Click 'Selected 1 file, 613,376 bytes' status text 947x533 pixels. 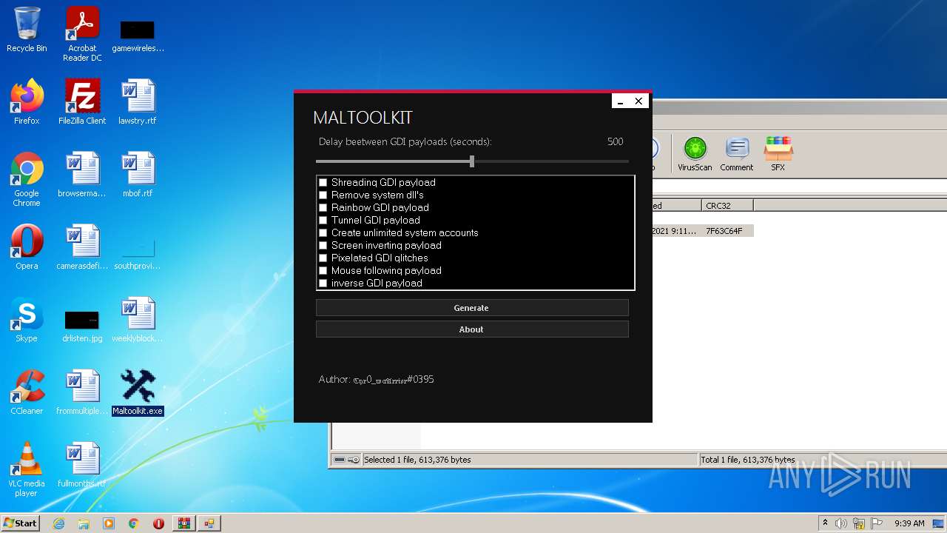[x=417, y=460]
